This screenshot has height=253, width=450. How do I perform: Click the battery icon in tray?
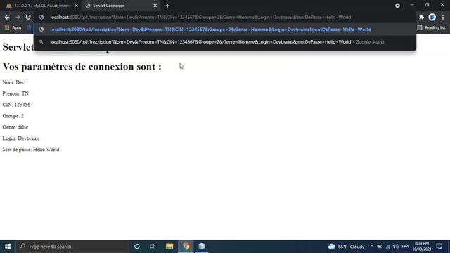[380, 247]
